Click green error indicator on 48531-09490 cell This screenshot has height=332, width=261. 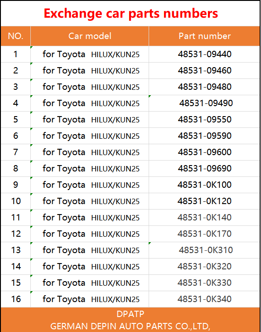(x=150, y=96)
